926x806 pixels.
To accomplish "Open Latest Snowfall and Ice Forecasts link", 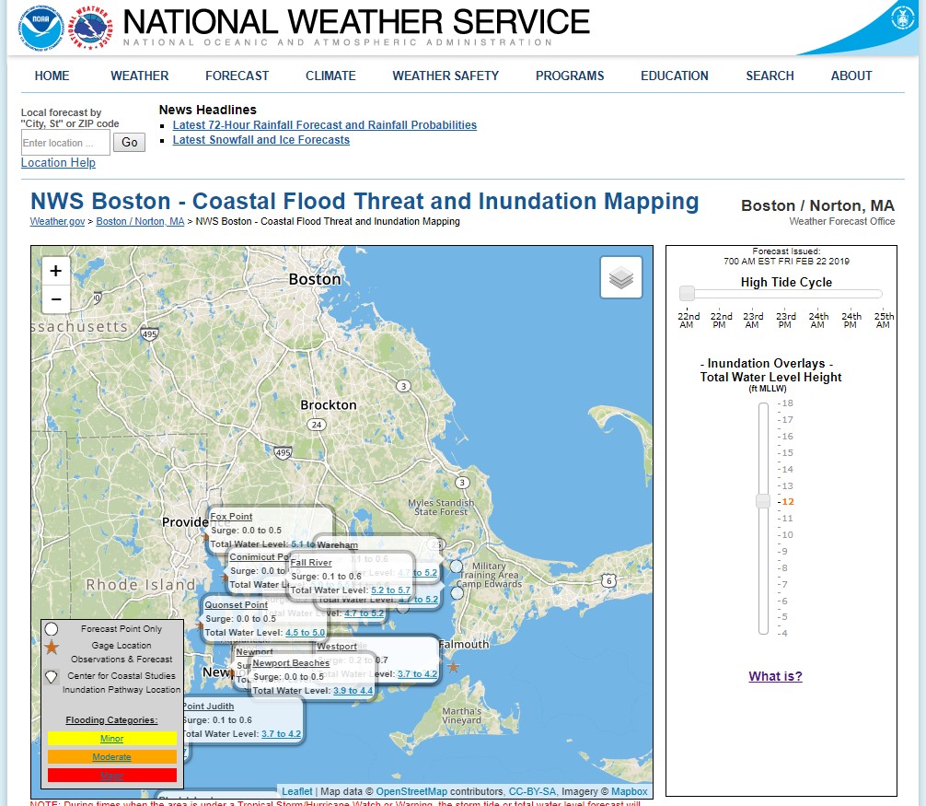I will [x=260, y=140].
